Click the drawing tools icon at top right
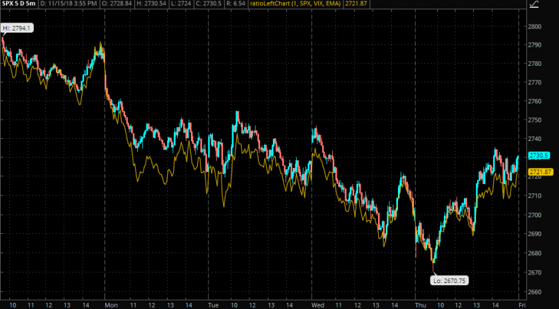The height and width of the screenshot is (309, 559). pyautogui.click(x=533, y=5)
